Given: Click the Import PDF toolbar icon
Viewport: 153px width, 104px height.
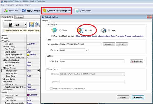Looking at the screenshot, I should (x=6, y=11).
